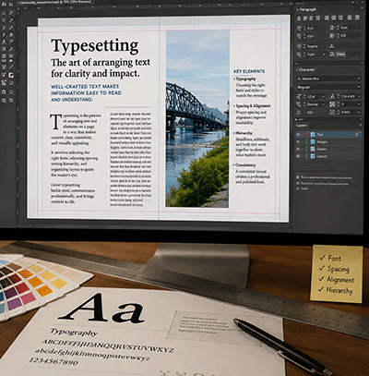The image size is (369, 376).
Task: Click the large drop cap T in body text
Action: coord(55,122)
